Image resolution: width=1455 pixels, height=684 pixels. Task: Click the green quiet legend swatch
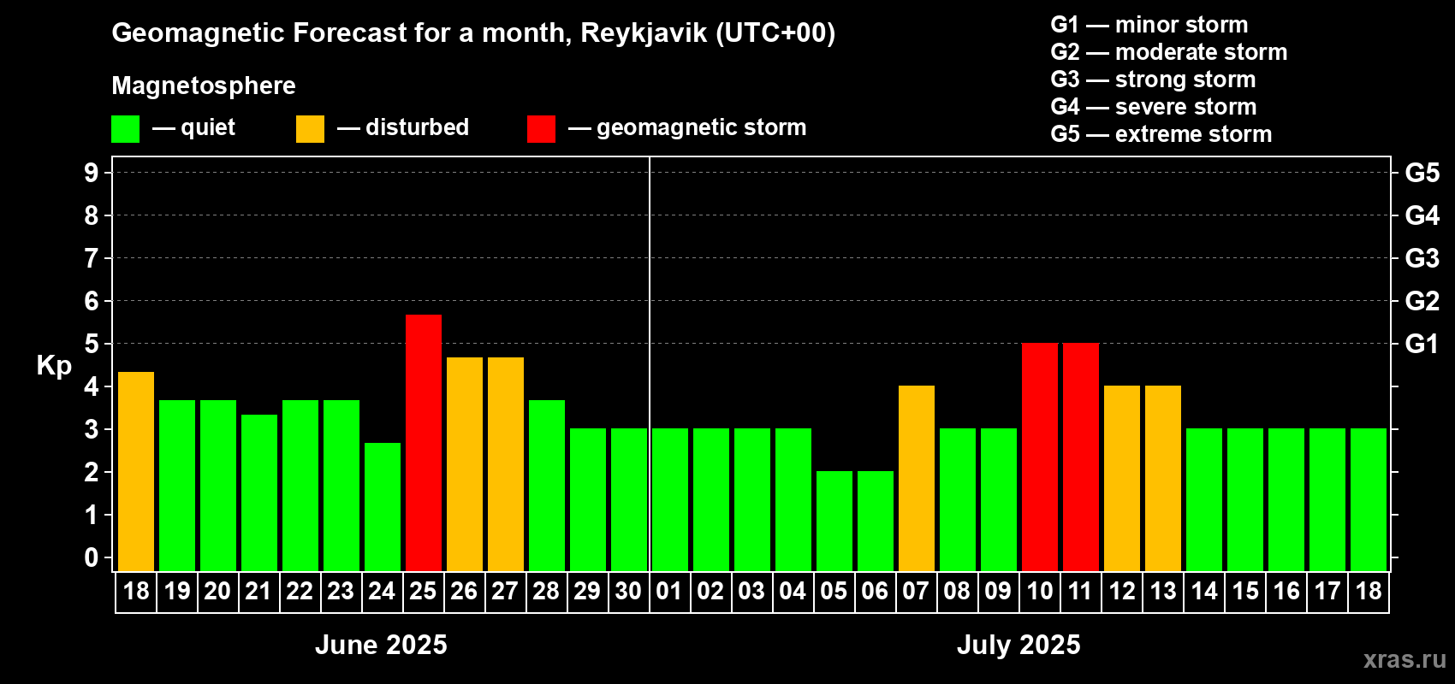[x=125, y=129]
